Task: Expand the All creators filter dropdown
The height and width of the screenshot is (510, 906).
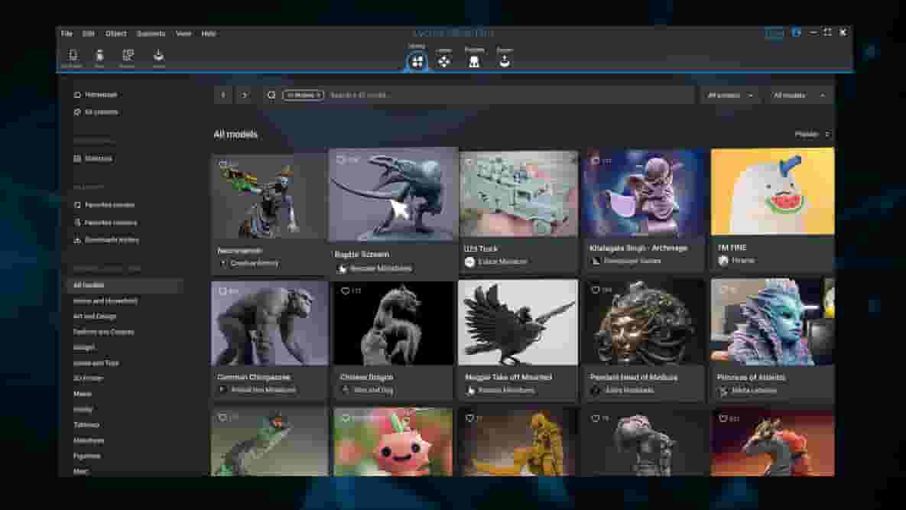Action: point(730,96)
